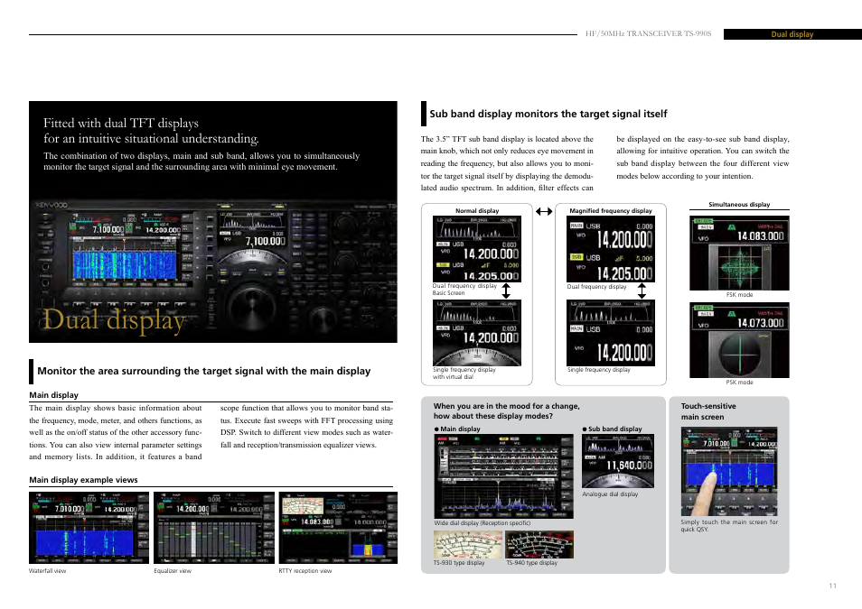The height and width of the screenshot is (609, 862).
Task: Click the "● Main display" bullet label in the grey box
Action: (457, 429)
